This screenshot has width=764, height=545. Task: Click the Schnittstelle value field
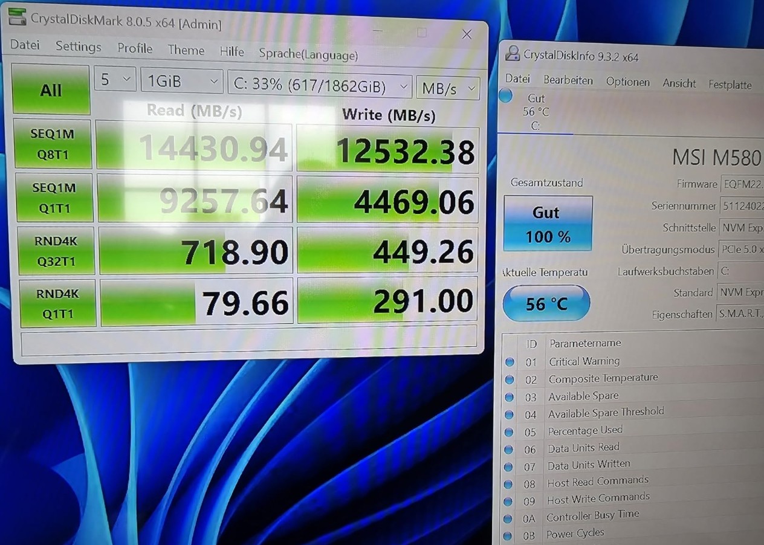click(741, 228)
